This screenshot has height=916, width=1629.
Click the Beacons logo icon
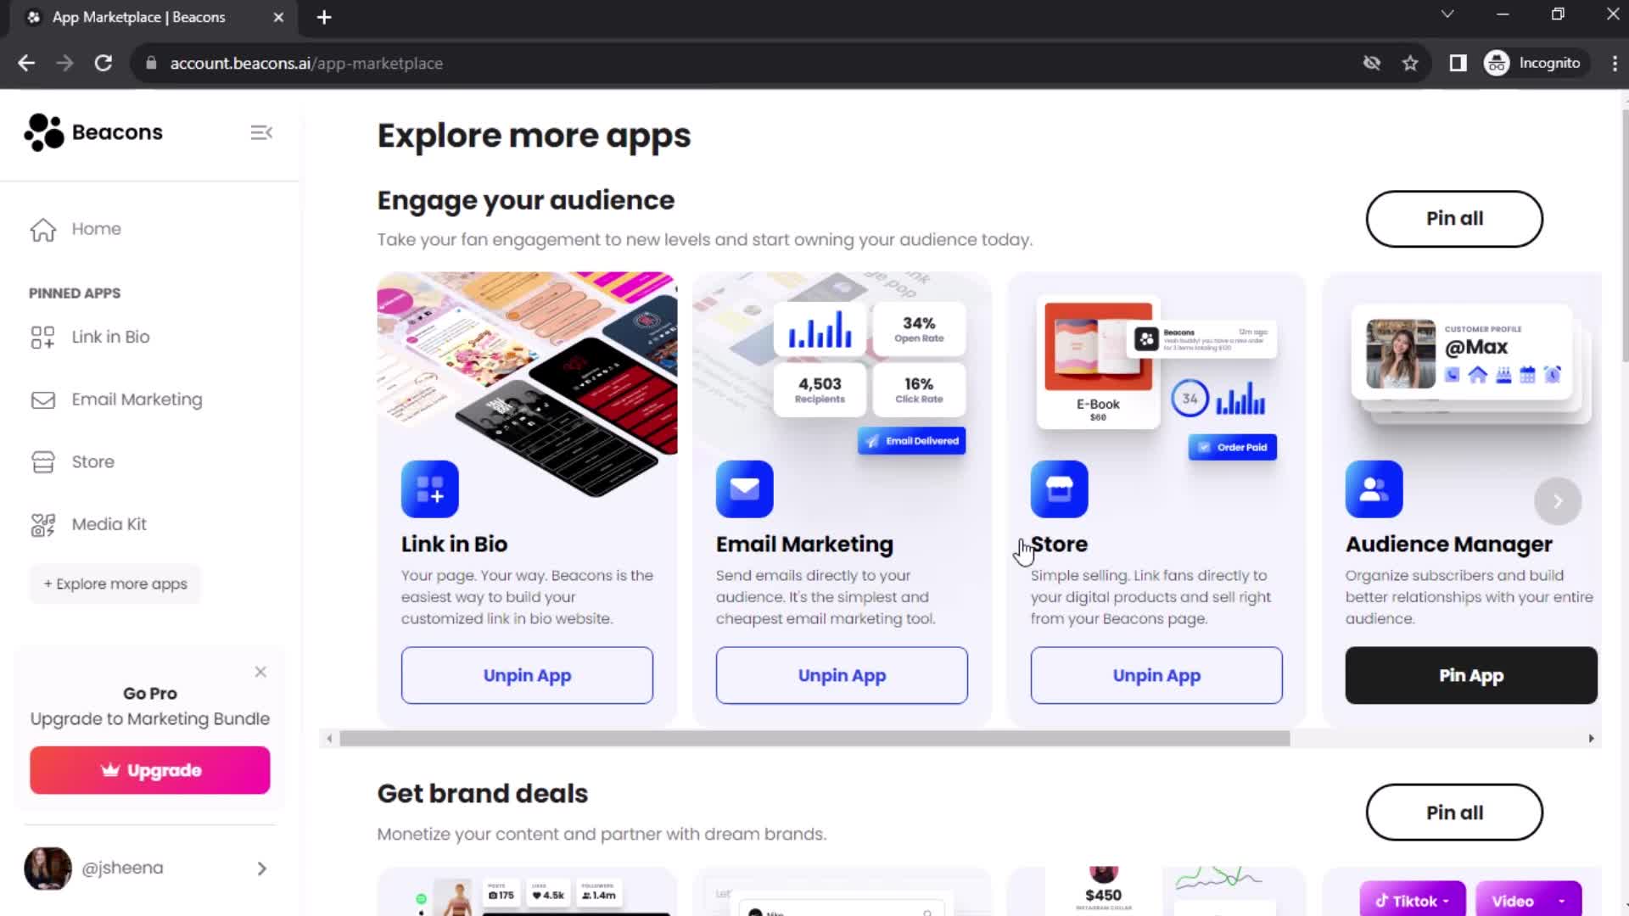coord(40,131)
